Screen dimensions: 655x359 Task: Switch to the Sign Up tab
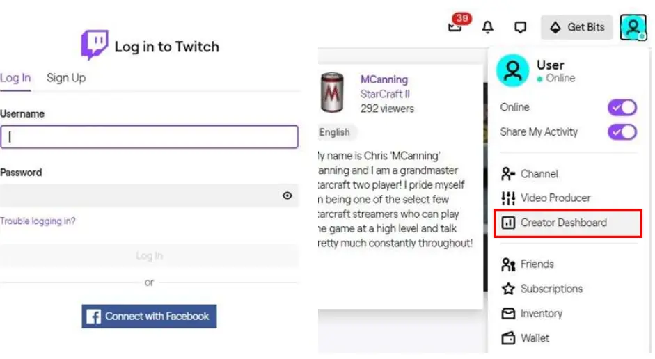[x=66, y=78]
